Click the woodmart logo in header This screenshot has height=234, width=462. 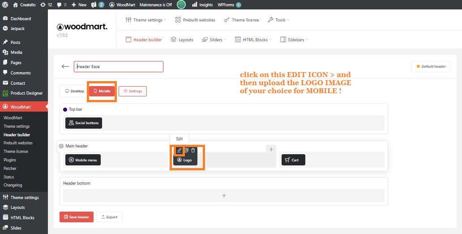(82, 27)
